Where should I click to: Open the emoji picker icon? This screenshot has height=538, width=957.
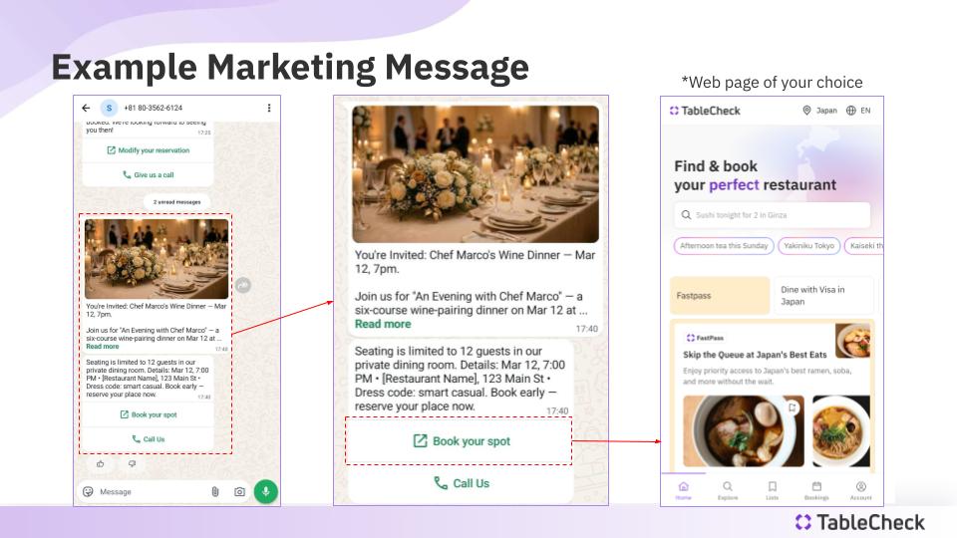(x=88, y=491)
